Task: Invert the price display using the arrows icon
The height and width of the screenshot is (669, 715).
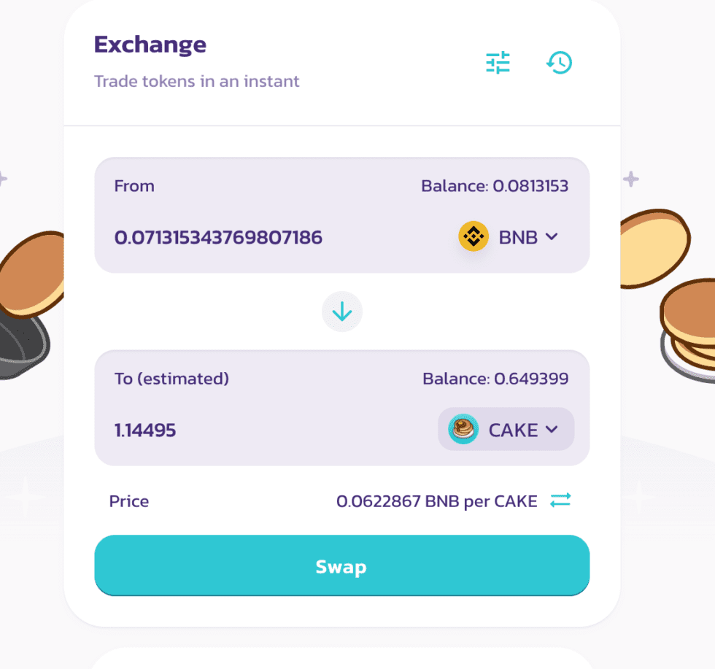Action: 560,501
